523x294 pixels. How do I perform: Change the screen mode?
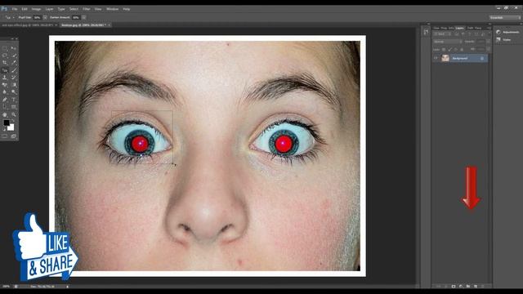(14, 136)
